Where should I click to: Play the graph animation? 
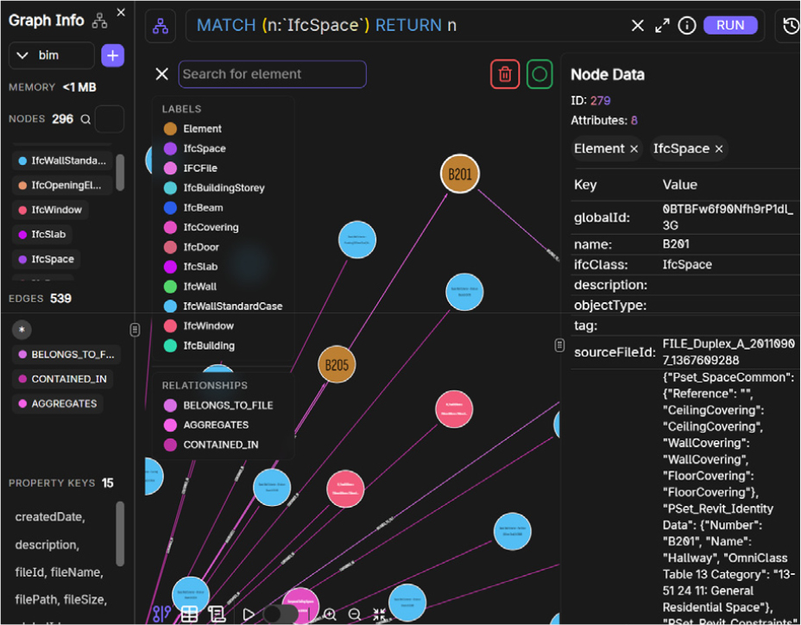pyautogui.click(x=249, y=614)
